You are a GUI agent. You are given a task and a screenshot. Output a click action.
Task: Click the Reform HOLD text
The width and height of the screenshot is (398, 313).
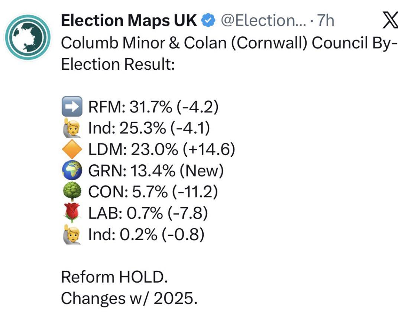click(x=117, y=277)
